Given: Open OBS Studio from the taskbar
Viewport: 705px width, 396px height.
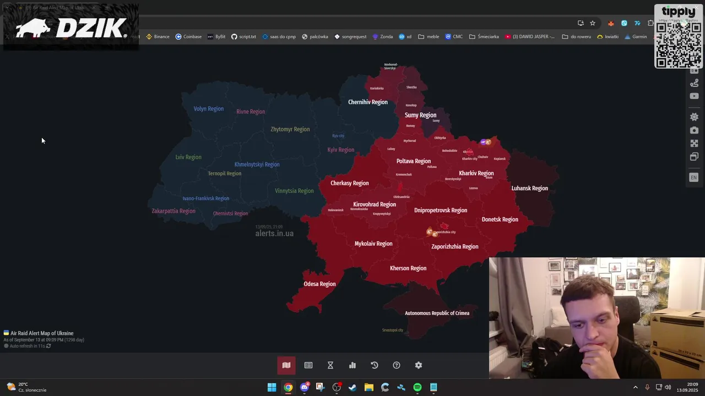Looking at the screenshot, I should (337, 387).
